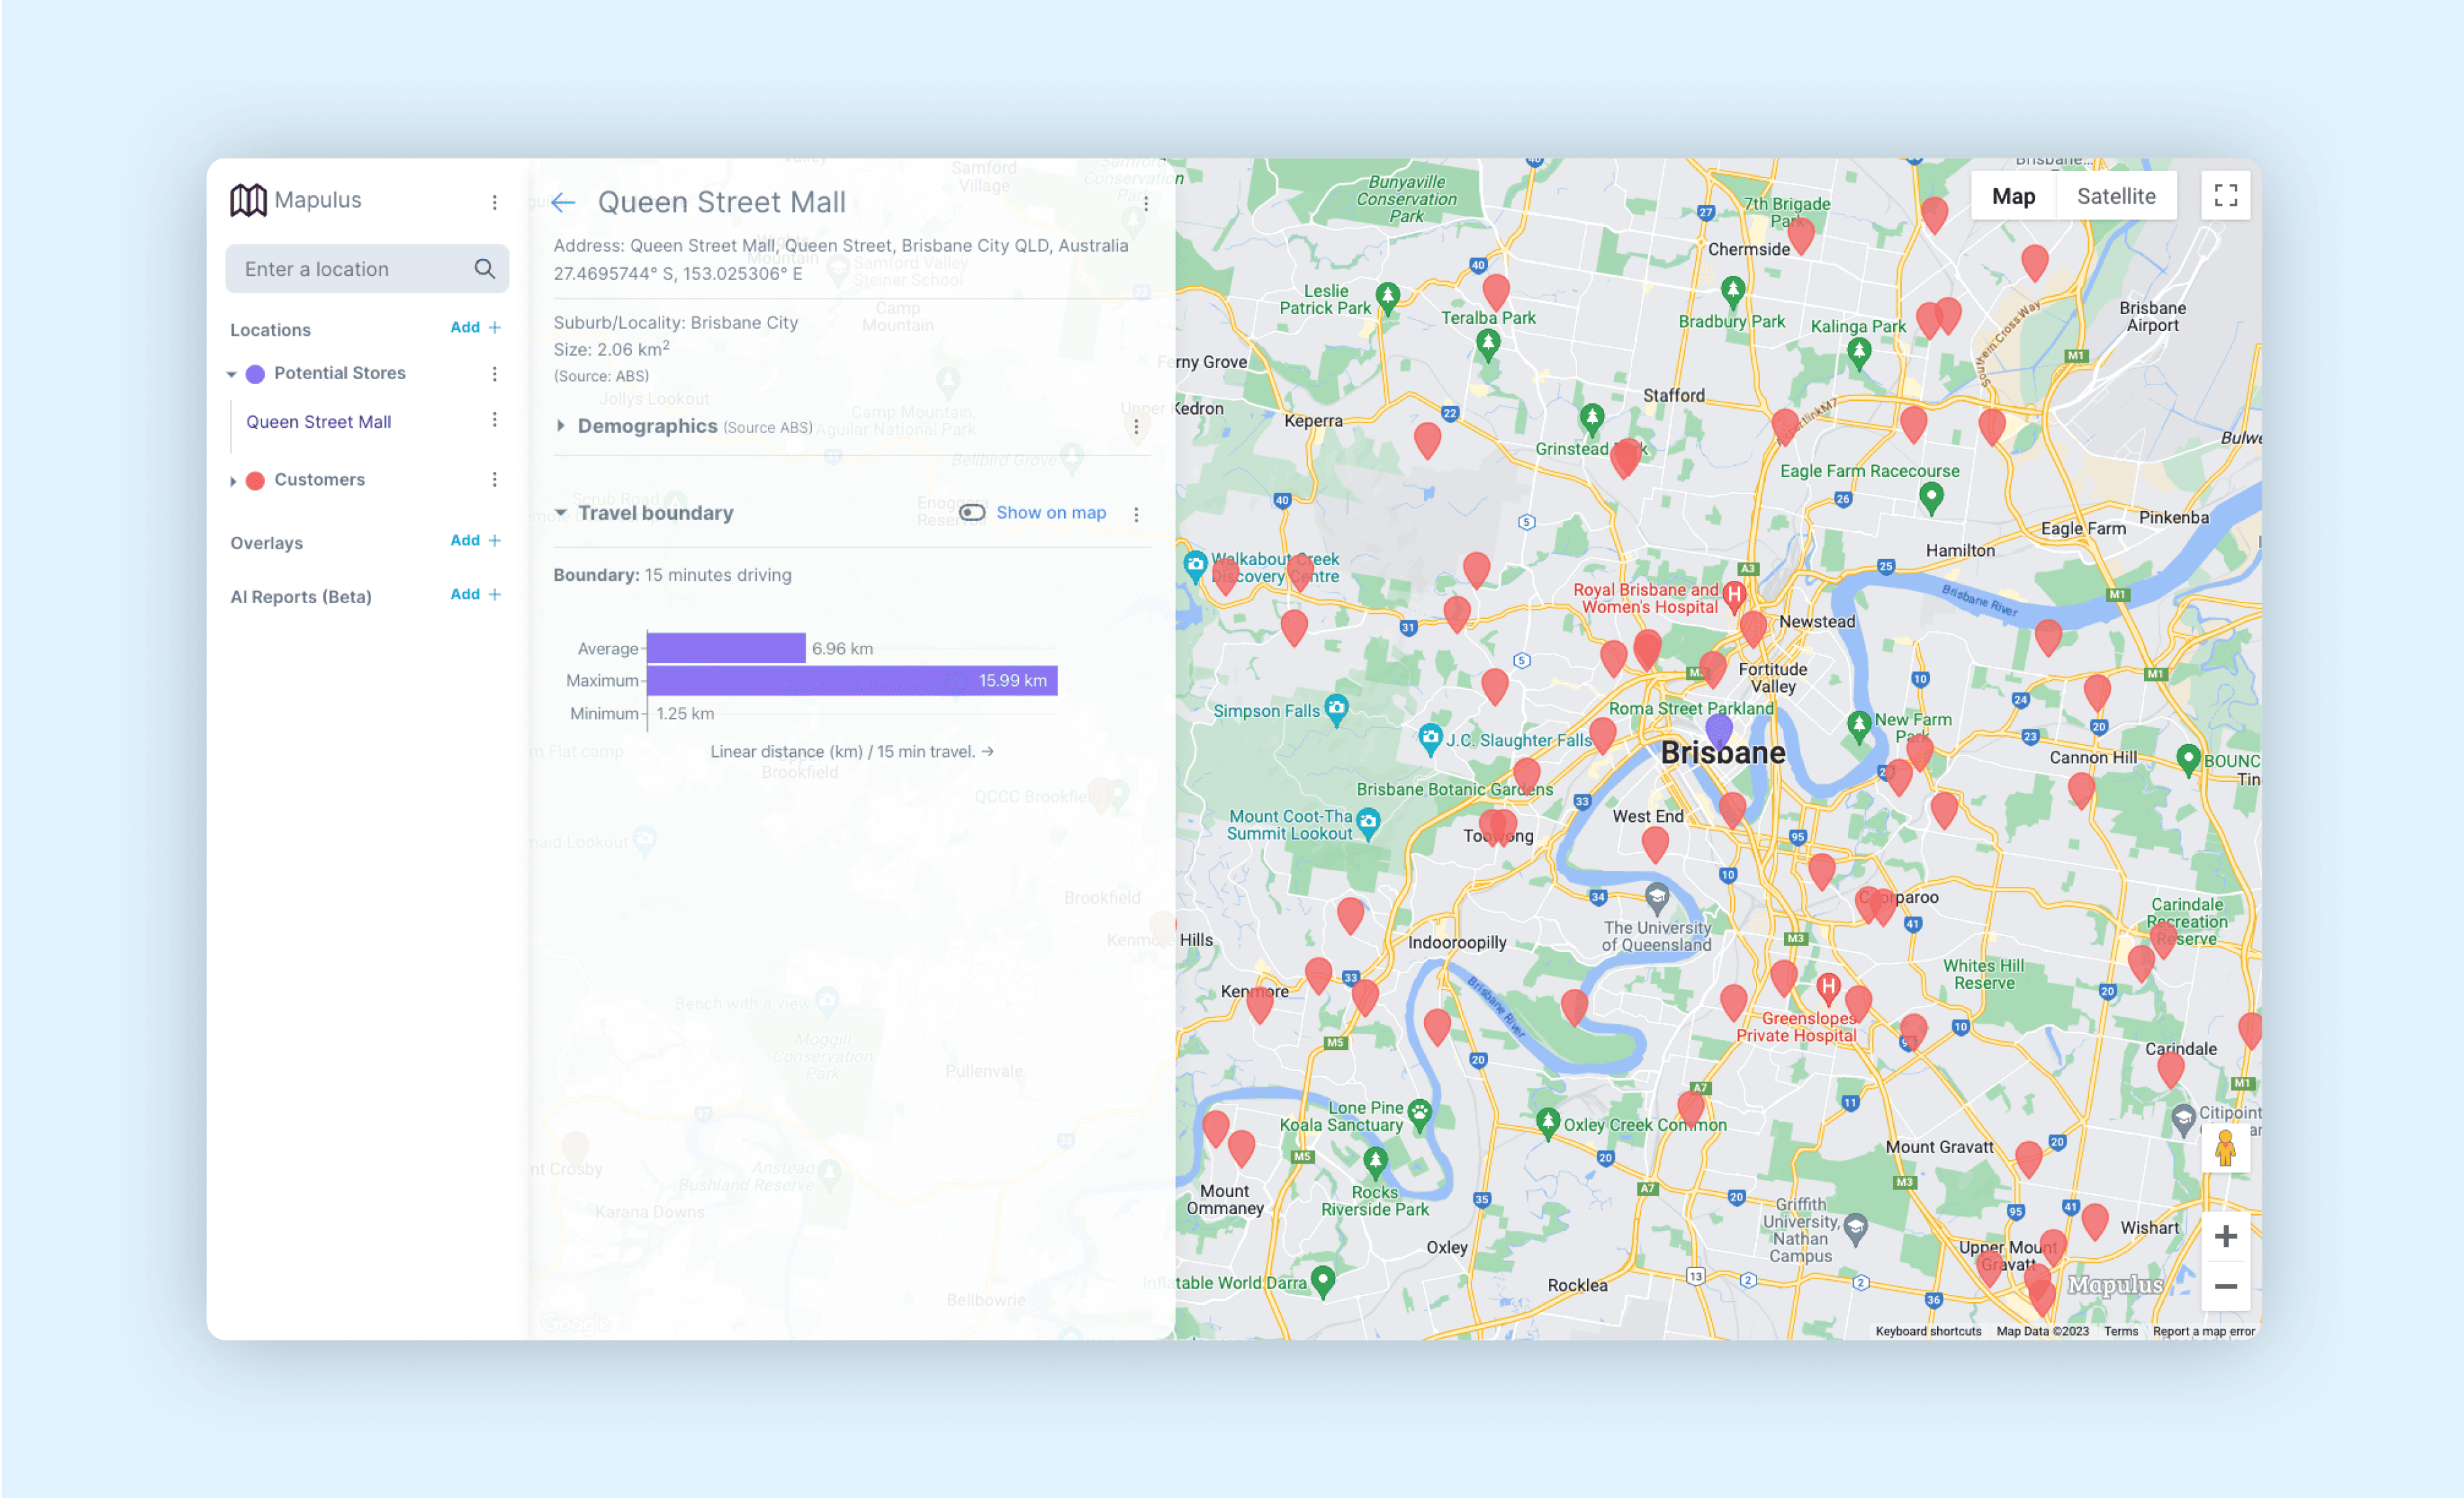
Task: Click the search magnifier icon
Action: tap(484, 269)
